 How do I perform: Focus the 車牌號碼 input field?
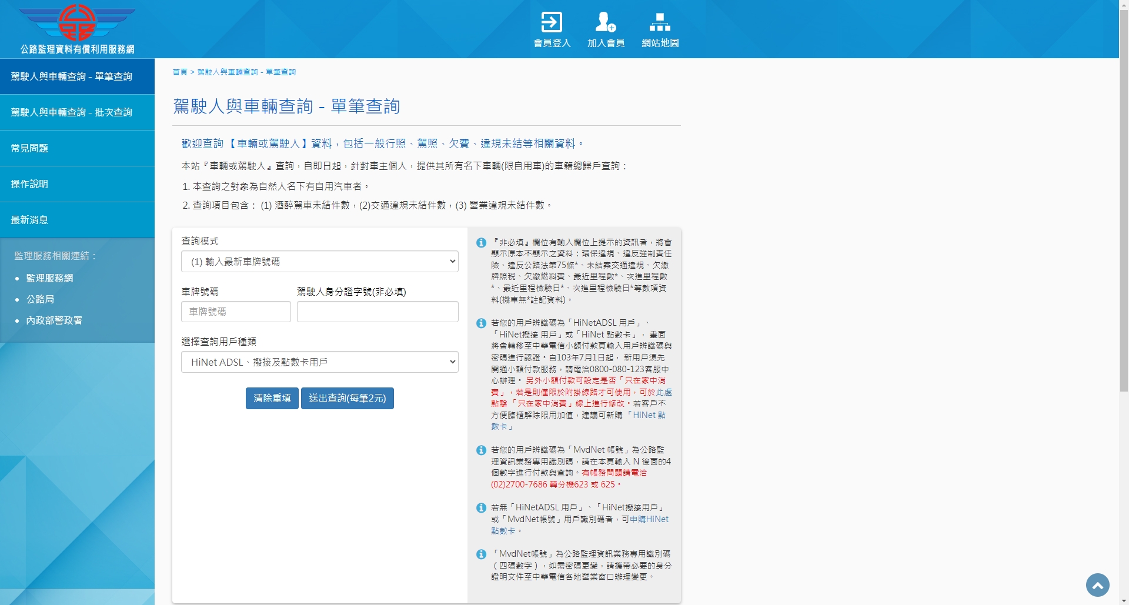[236, 312]
